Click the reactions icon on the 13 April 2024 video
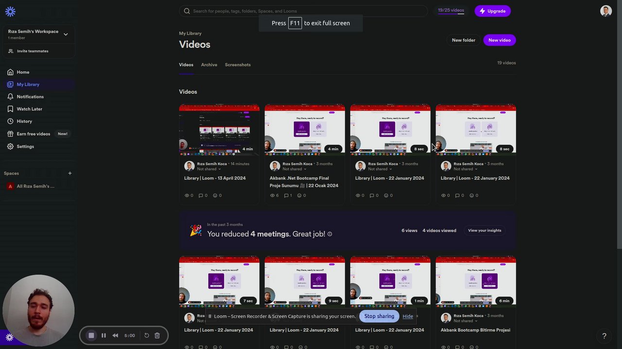This screenshot has width=622, height=349. (215, 195)
